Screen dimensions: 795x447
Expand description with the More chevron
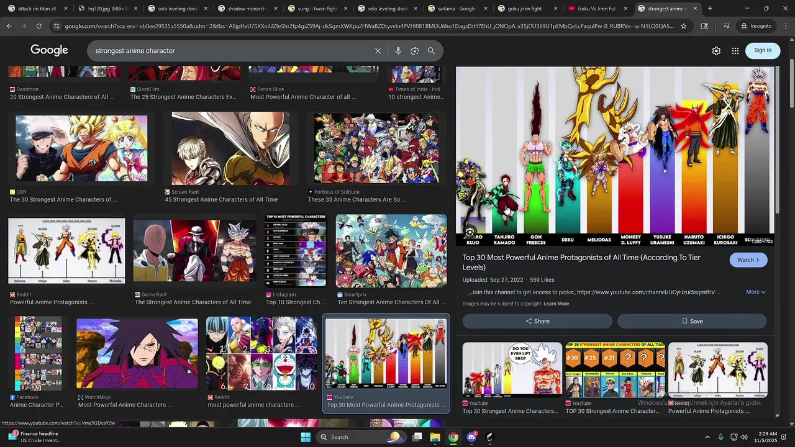coord(756,292)
